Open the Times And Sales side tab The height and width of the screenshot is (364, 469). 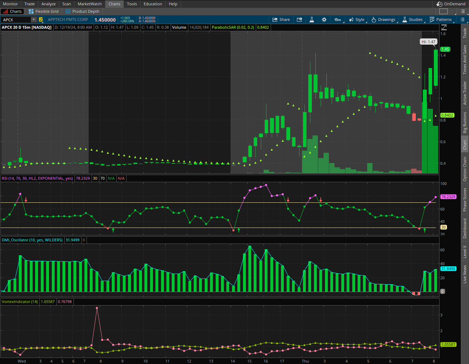click(x=465, y=59)
